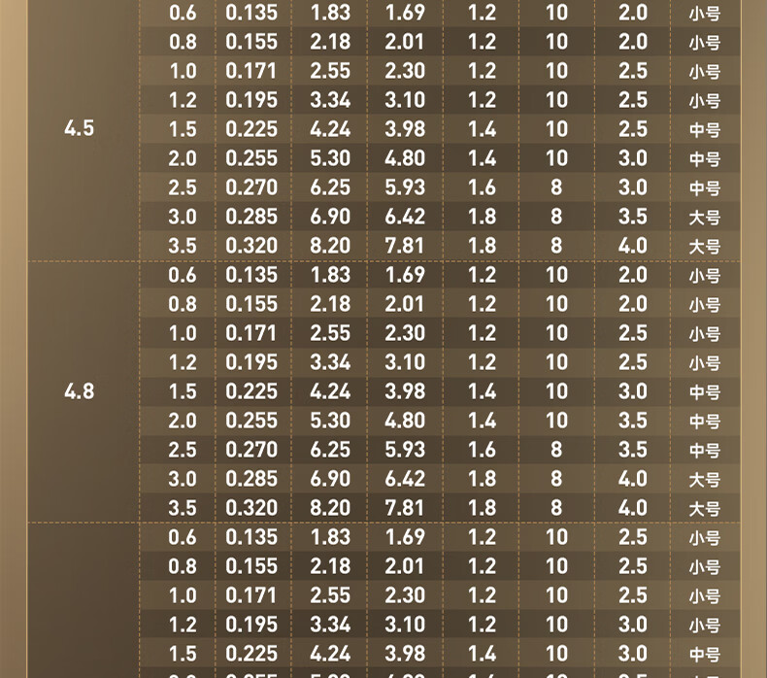Click 4.80 in the 4.5 group
The width and height of the screenshot is (767, 678).
405,158
